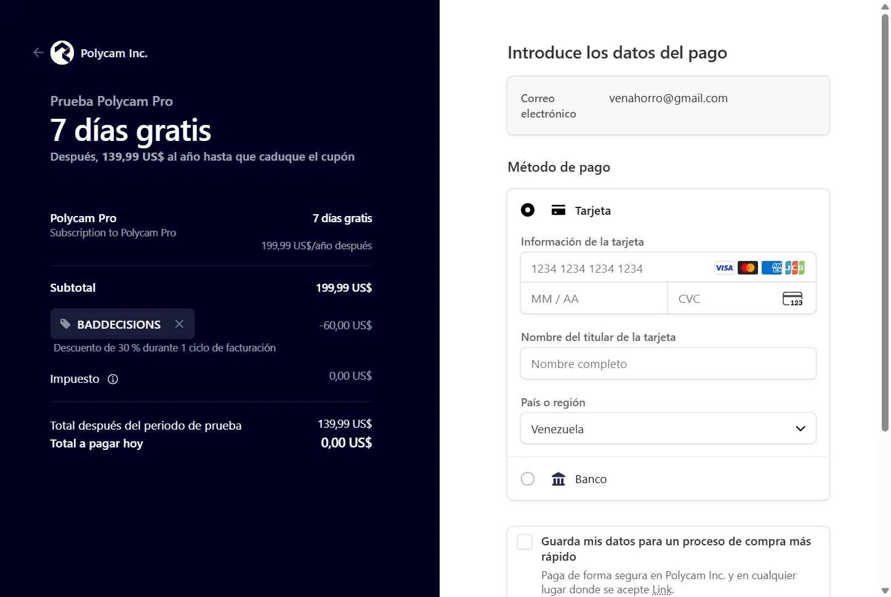Click the back arrow beside Polycam Inc.
Image resolution: width=891 pixels, height=597 pixels.
pyautogui.click(x=38, y=53)
